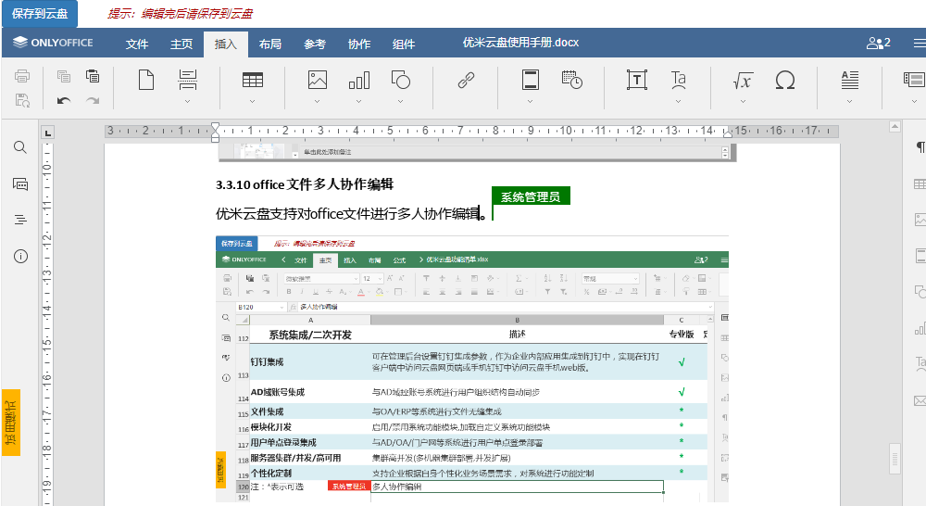This screenshot has width=926, height=506.
Task: Click the 系统管理员 collaborator label
Action: tap(531, 196)
